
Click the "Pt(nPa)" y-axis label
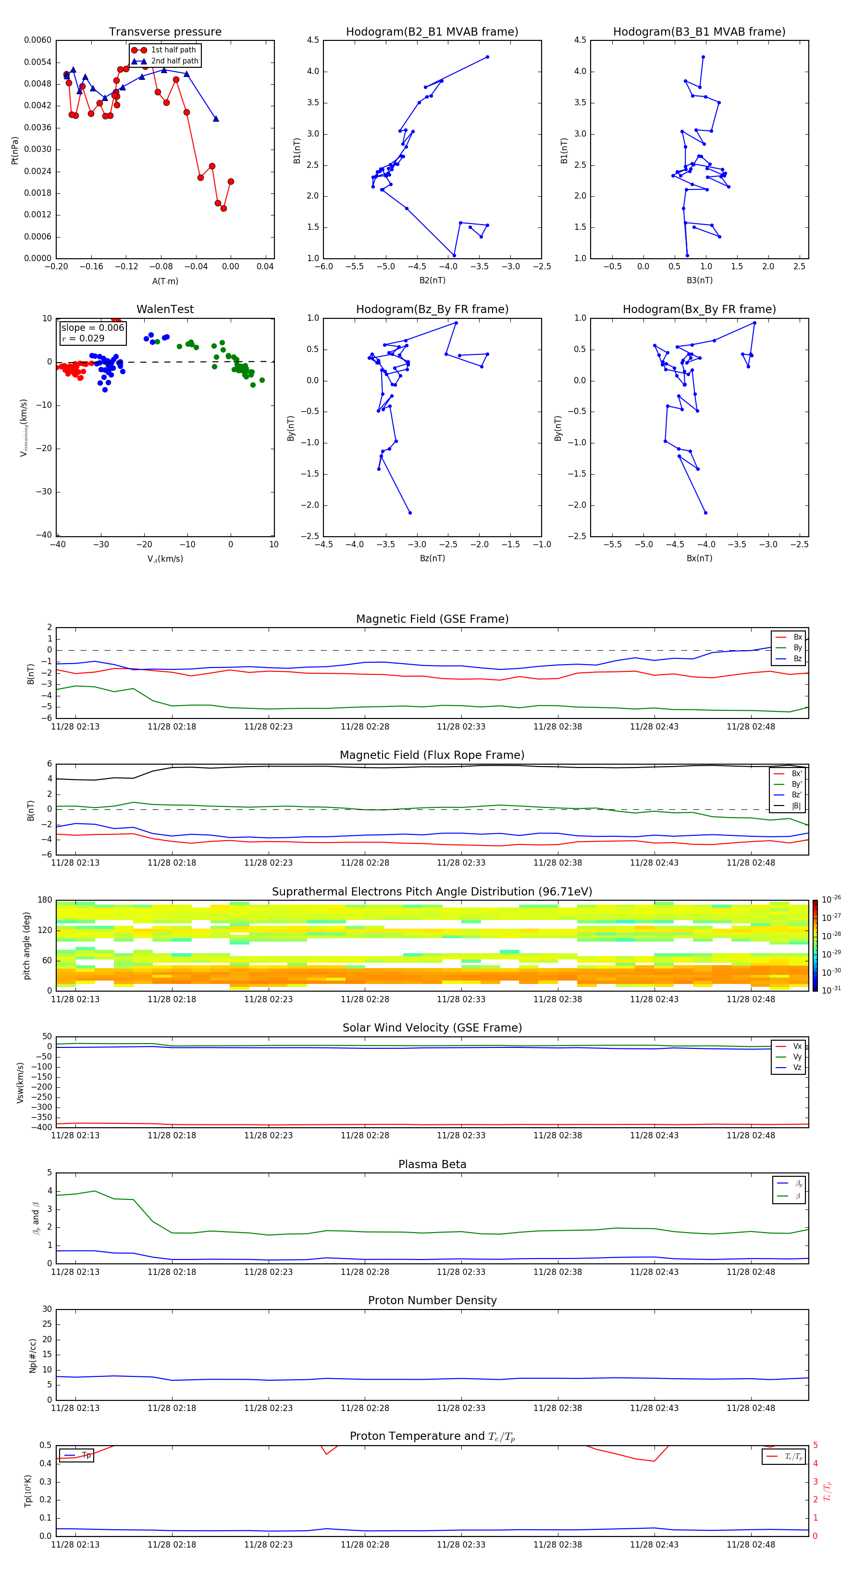15,150
